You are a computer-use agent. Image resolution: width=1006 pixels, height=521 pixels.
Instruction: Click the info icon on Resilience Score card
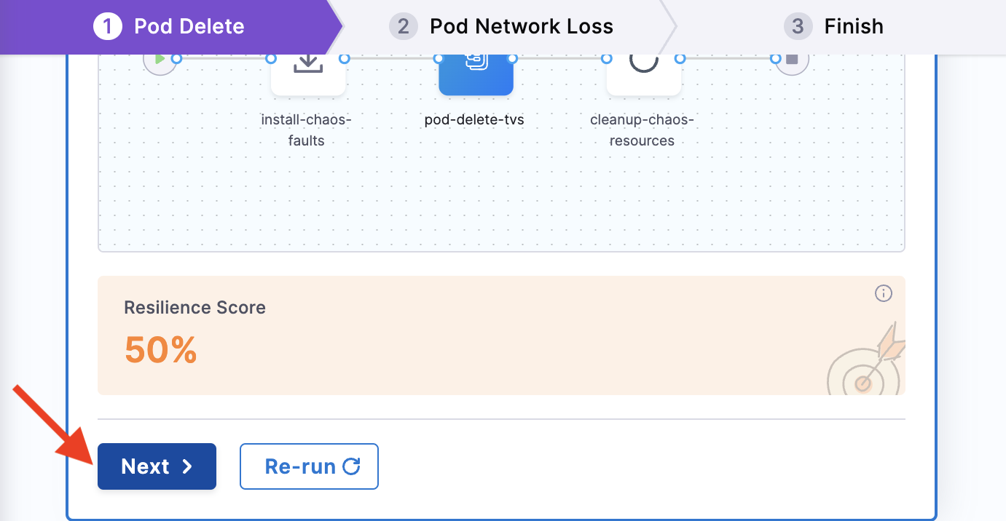coord(883,293)
